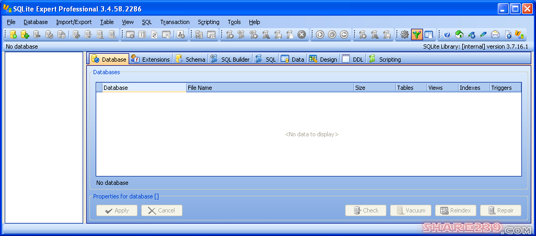Image resolution: width=536 pixels, height=236 pixels.
Task: Click the document with question mark icon
Action: [x=508, y=34]
